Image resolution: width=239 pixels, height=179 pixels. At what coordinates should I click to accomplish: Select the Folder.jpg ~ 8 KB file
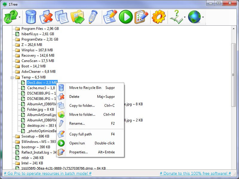click(x=41, y=109)
